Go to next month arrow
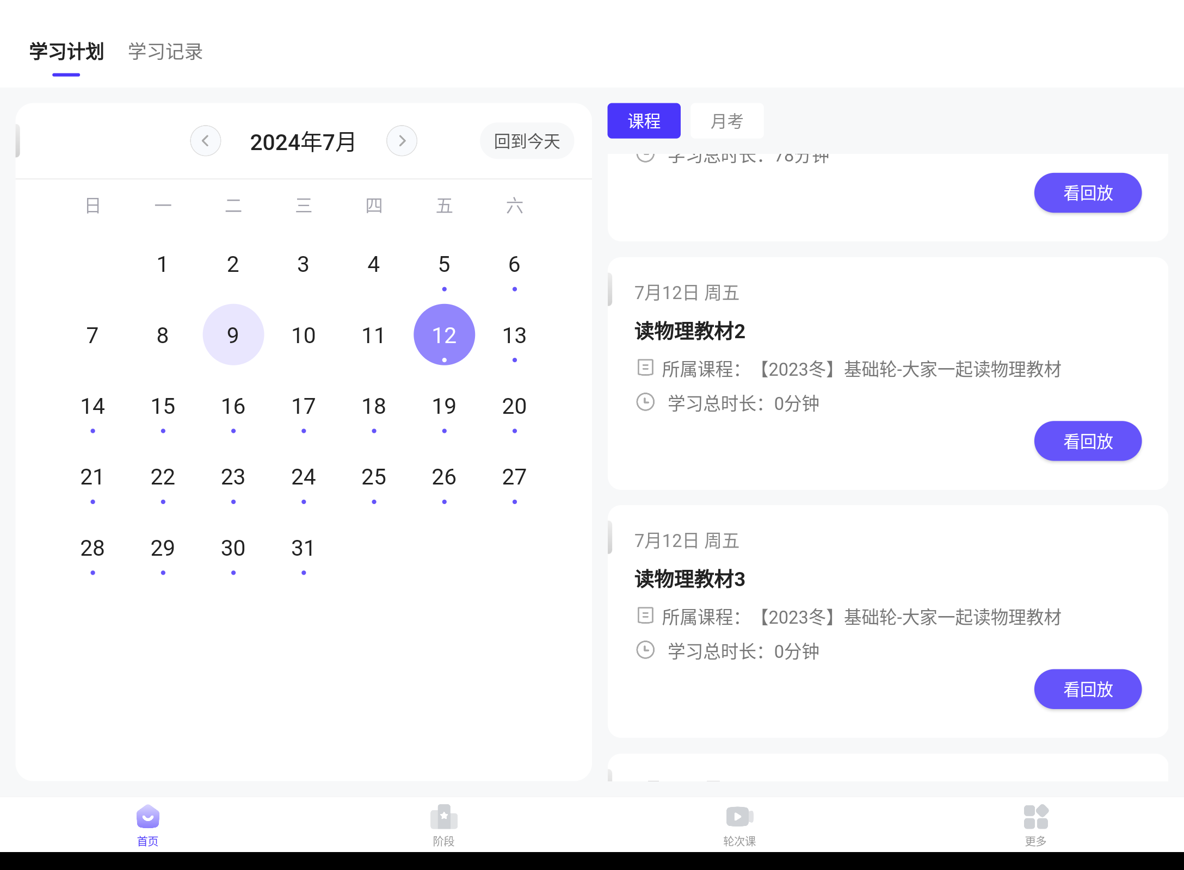Viewport: 1184px width, 870px height. pos(402,141)
